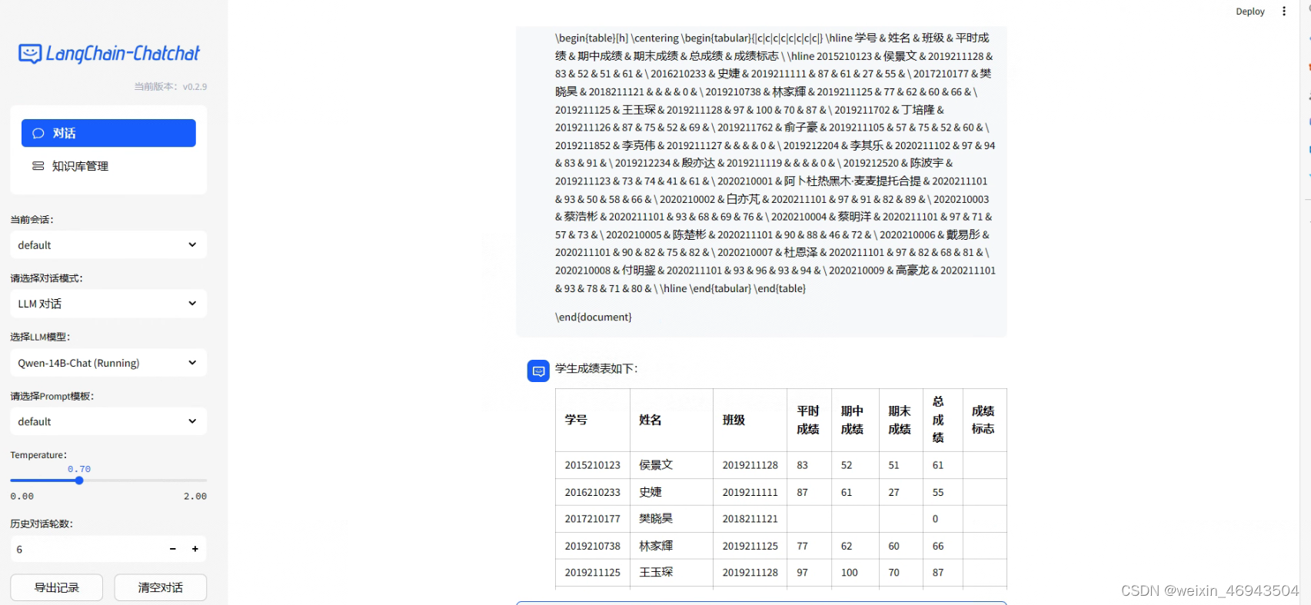This screenshot has height=605, width=1311.
Task: Click the 学生成绩表如下 reply text
Action: click(x=597, y=369)
